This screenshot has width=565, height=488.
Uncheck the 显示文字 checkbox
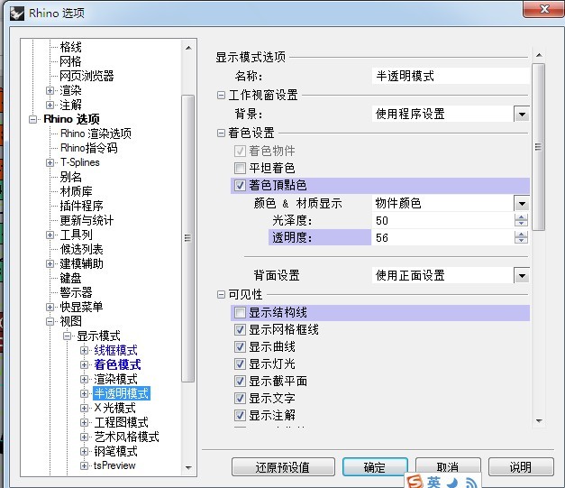(240, 398)
